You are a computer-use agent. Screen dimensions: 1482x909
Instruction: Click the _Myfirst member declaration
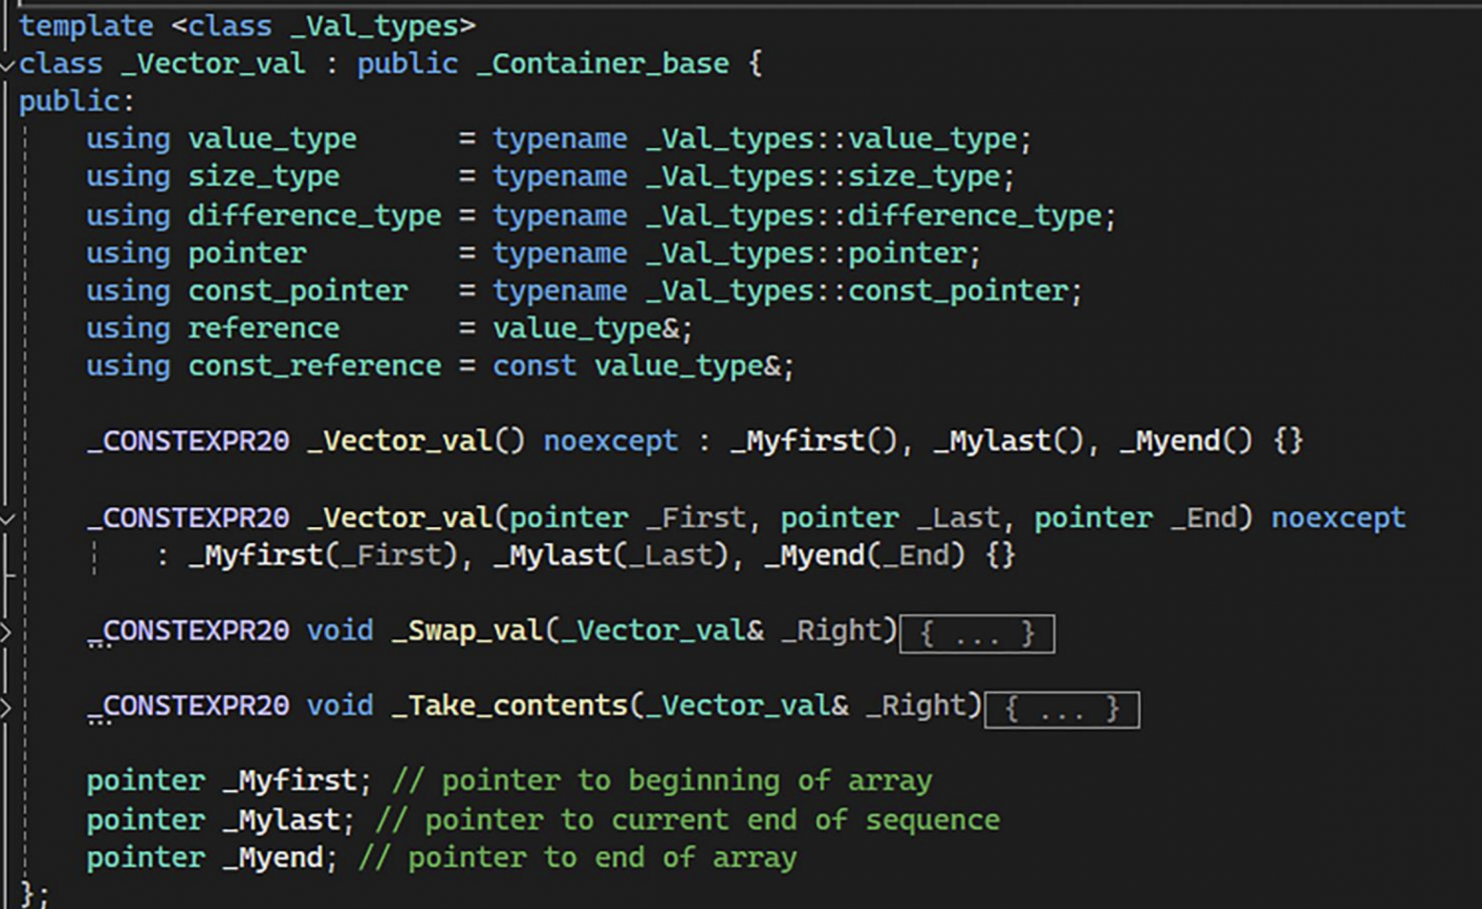click(x=289, y=781)
